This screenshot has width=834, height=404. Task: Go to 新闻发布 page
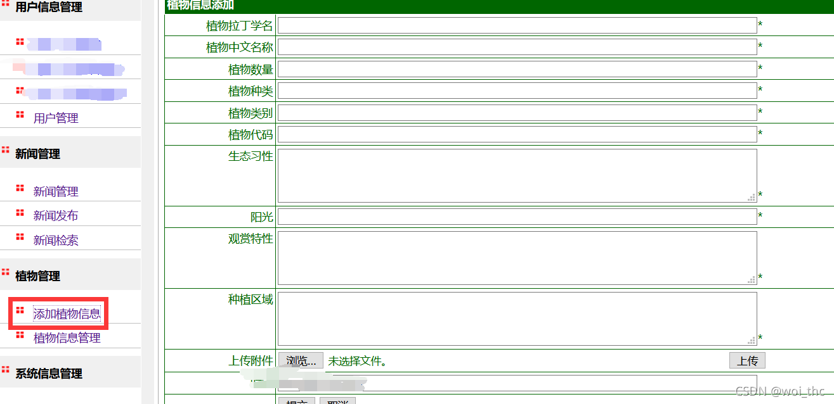point(56,215)
